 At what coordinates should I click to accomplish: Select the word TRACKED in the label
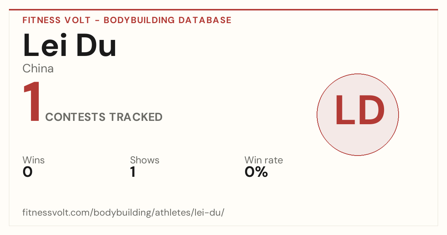tap(136, 117)
